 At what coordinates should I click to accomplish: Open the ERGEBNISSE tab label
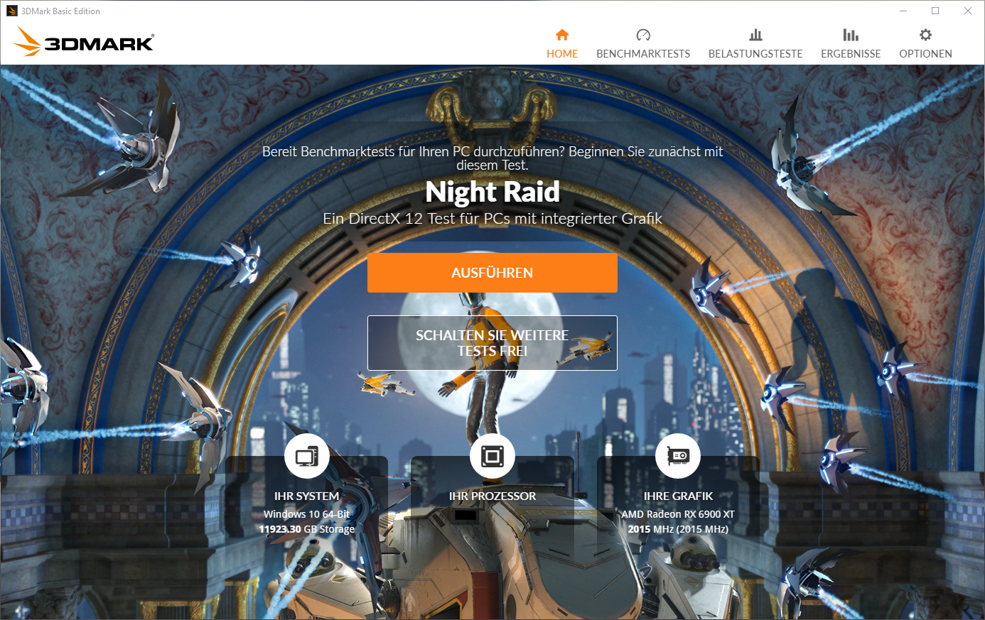(851, 54)
